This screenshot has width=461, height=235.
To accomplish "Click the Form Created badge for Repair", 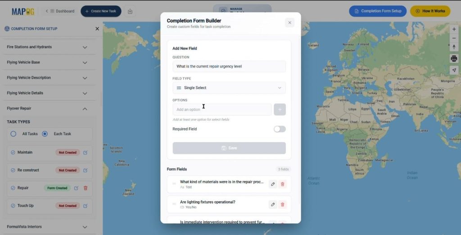I will [57, 188].
